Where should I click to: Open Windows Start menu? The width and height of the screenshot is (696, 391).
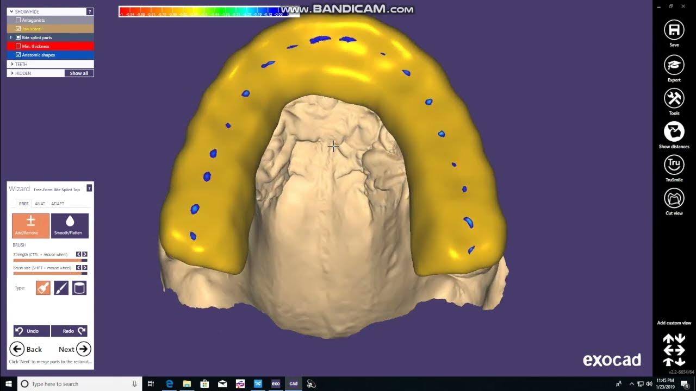click(x=9, y=384)
